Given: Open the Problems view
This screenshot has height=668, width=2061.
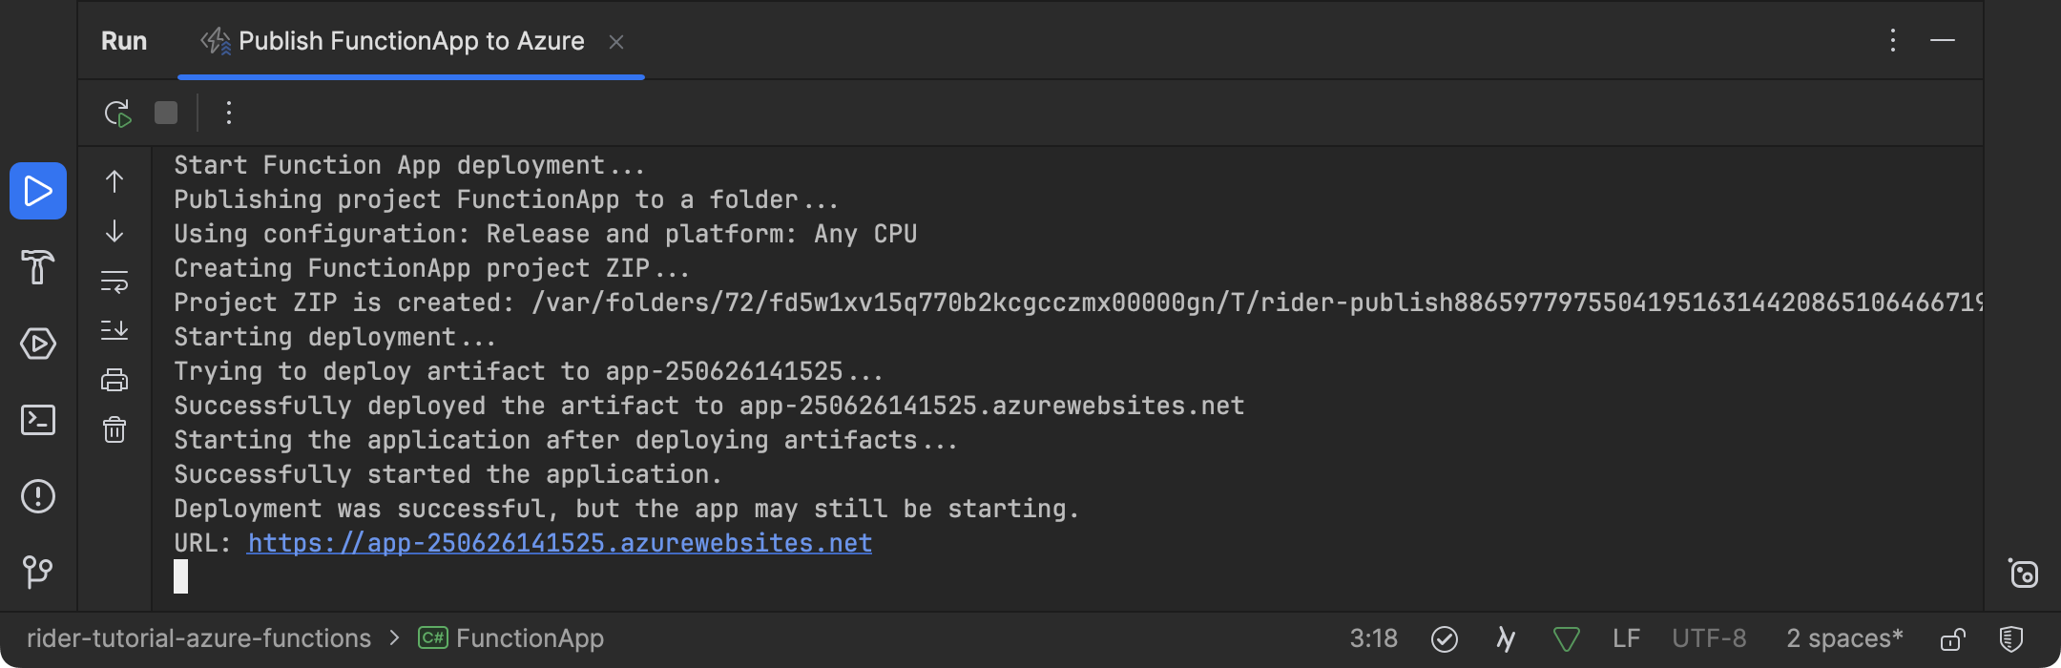Looking at the screenshot, I should point(38,496).
